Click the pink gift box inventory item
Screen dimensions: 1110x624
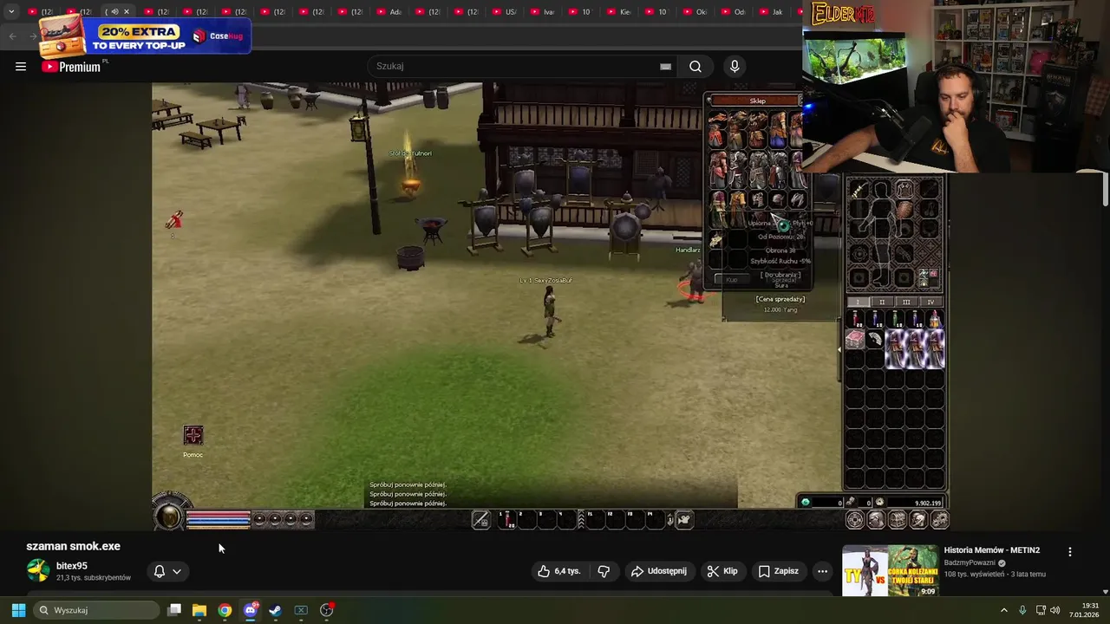coord(855,340)
